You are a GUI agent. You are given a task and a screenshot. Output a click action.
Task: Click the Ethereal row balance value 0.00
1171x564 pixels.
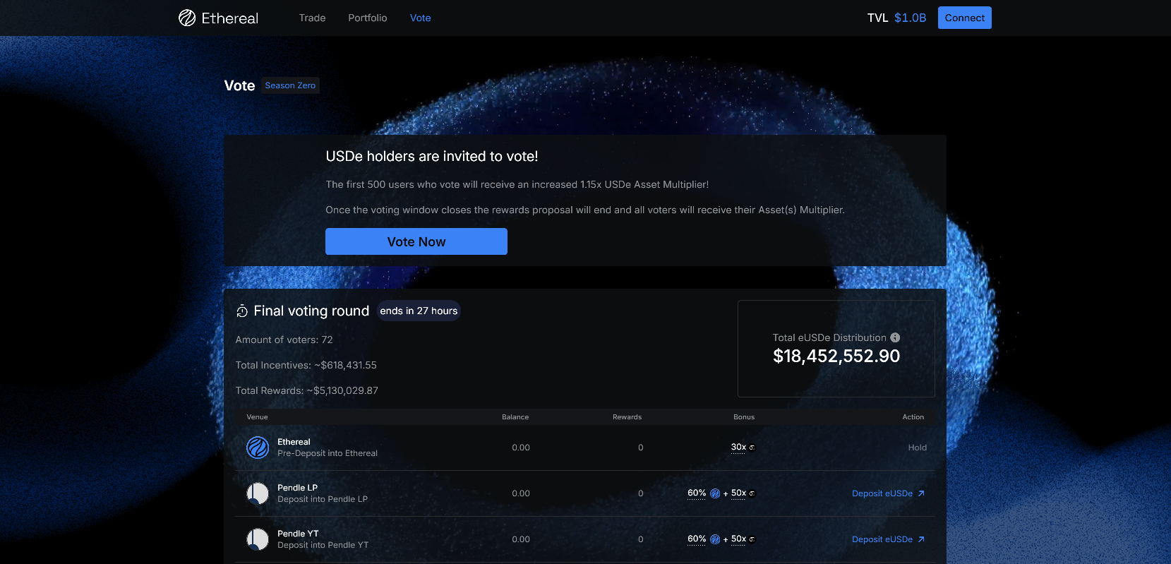[521, 448]
